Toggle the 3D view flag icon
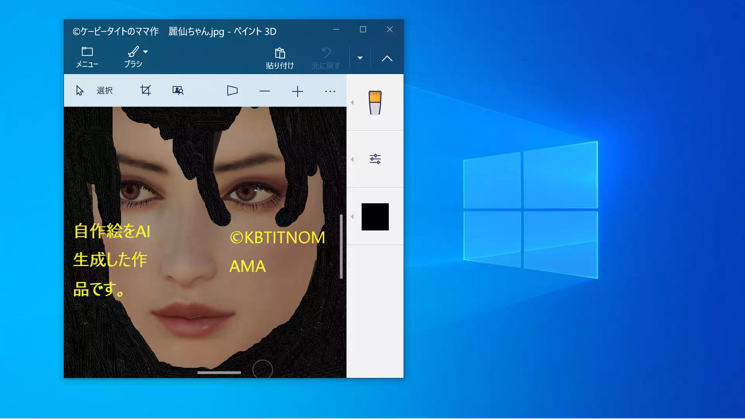This screenshot has width=745, height=419. click(232, 90)
